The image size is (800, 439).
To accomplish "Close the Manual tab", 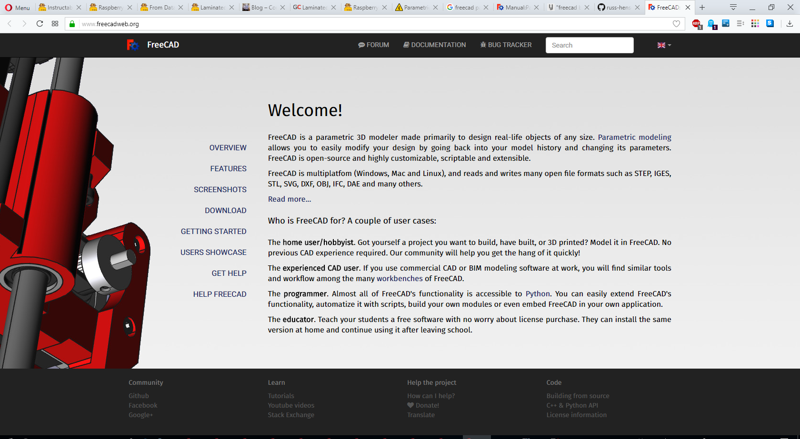I will [536, 8].
